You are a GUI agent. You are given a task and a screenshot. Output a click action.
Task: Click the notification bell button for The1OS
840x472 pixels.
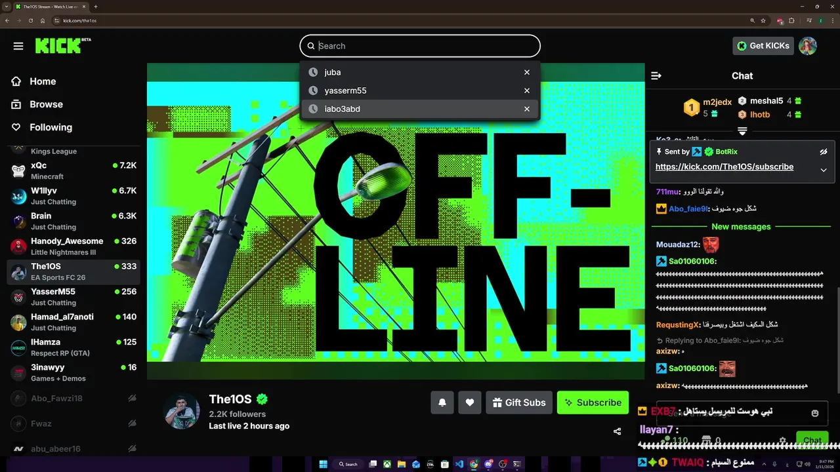point(442,403)
